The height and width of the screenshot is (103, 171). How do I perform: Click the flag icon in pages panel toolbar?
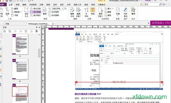tap(37, 31)
